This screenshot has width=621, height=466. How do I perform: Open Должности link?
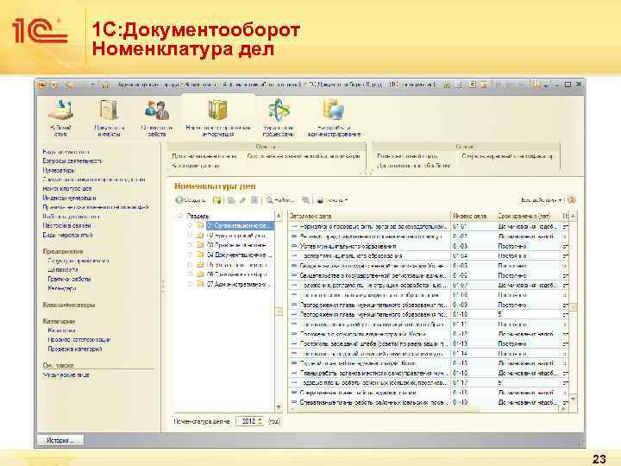click(x=63, y=270)
